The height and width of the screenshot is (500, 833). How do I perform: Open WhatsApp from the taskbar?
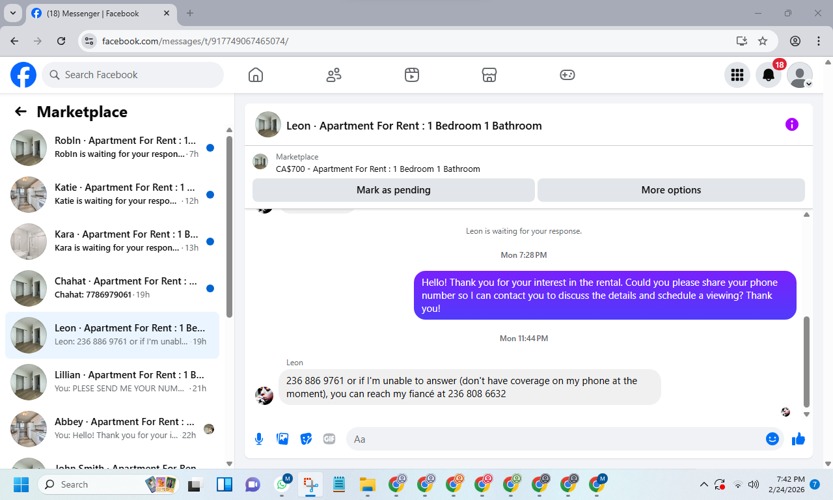(x=282, y=484)
